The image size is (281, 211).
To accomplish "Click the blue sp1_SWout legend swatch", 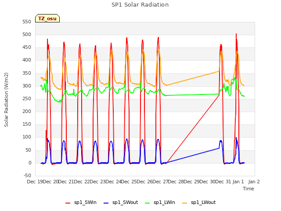I will 106,203.
